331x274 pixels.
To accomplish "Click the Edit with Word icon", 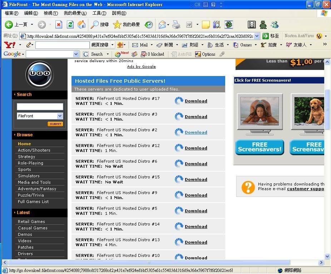I will 189,25.
